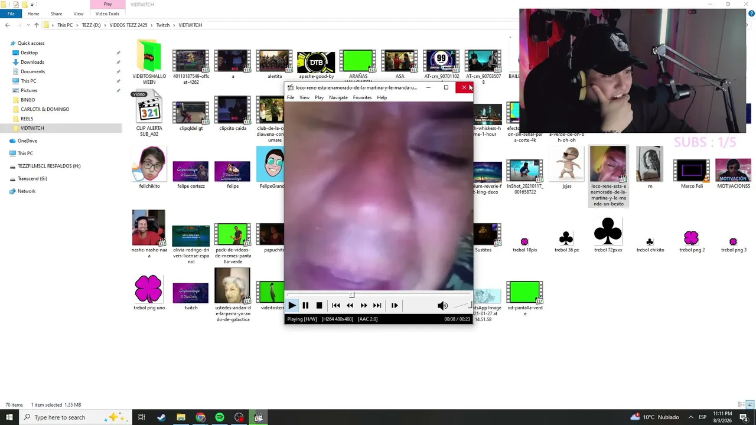Select TEZZFILMSCL RESPALDOS (H:) drive
The height and width of the screenshot is (425, 756).
(x=48, y=166)
